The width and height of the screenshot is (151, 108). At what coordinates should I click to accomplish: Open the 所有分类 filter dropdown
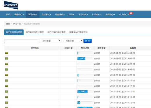[x=72, y=41]
